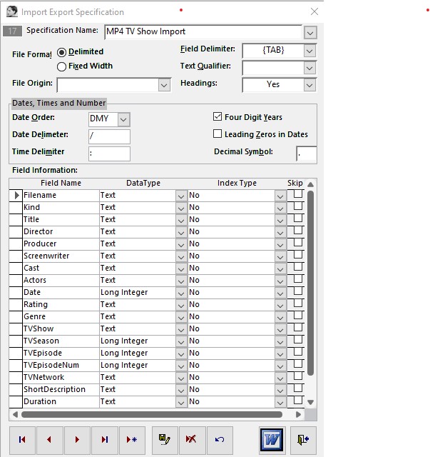This screenshot has width=430, height=457.
Task: Create a new specification record
Action: point(132,440)
